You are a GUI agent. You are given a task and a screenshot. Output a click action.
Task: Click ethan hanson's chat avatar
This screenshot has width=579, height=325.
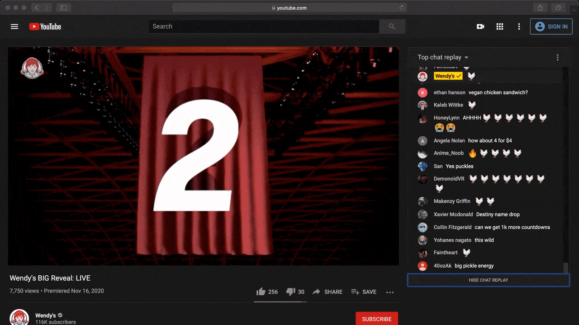[x=422, y=93]
